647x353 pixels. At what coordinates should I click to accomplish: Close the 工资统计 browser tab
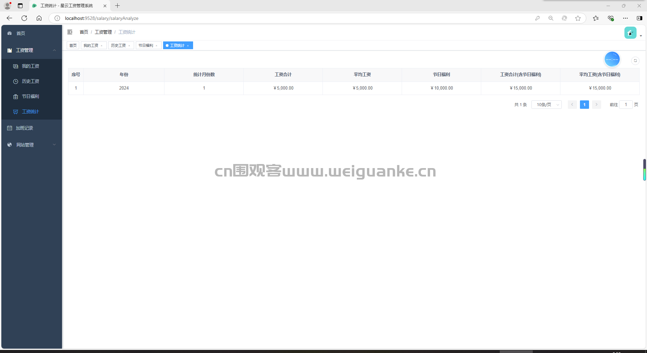pyautogui.click(x=105, y=6)
